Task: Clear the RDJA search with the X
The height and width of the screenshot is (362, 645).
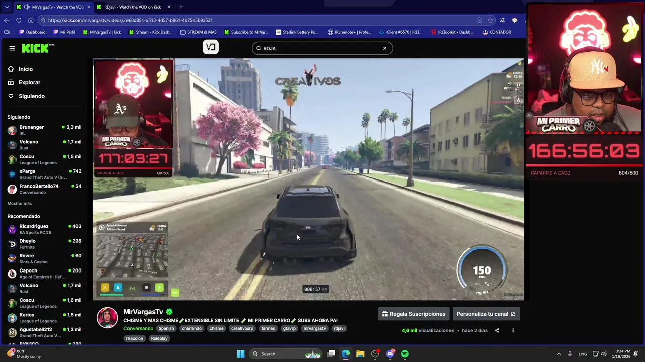Action: 385,48
